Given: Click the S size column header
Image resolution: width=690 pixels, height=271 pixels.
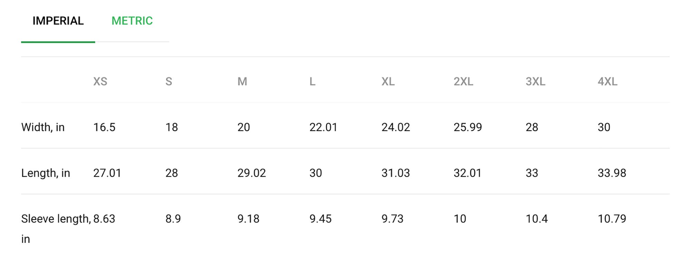Looking at the screenshot, I should tap(169, 82).
